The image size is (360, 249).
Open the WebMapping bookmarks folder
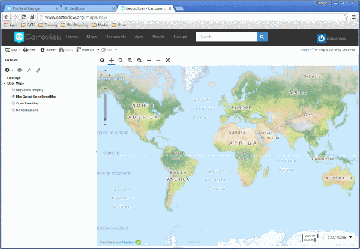click(x=74, y=25)
